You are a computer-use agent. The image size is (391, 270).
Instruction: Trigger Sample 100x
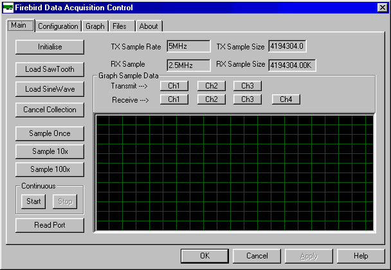click(50, 169)
